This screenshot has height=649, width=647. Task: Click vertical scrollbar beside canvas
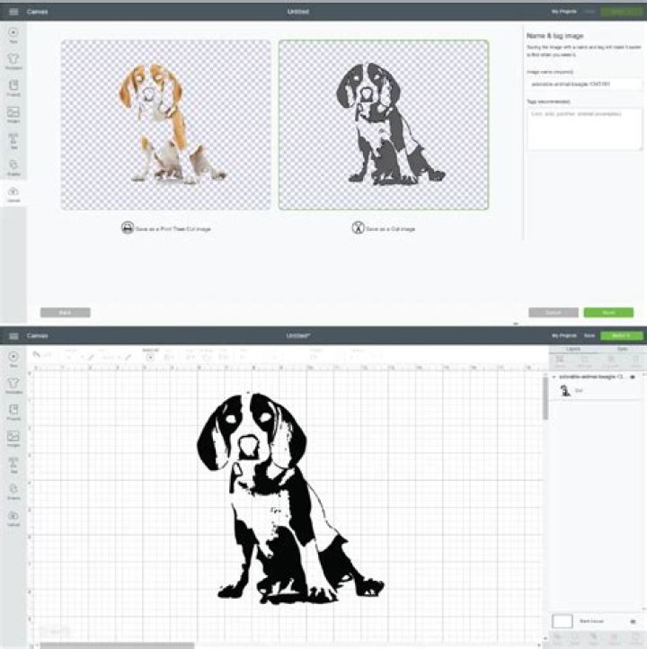(x=545, y=398)
